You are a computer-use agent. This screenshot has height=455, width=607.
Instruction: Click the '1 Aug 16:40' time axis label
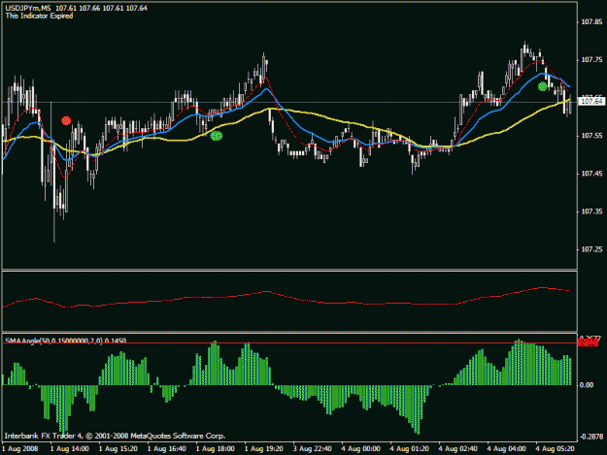(x=167, y=449)
